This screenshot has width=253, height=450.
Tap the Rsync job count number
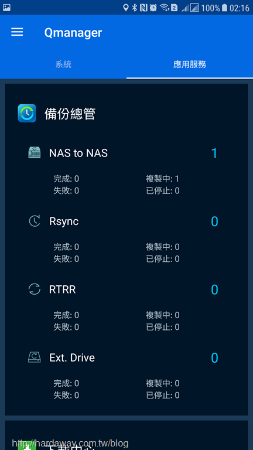click(x=214, y=221)
